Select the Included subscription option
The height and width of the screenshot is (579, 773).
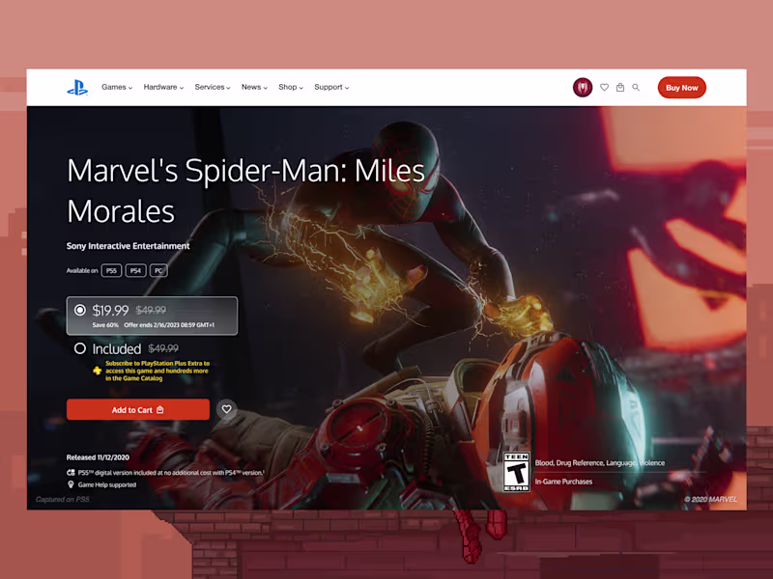tap(80, 348)
